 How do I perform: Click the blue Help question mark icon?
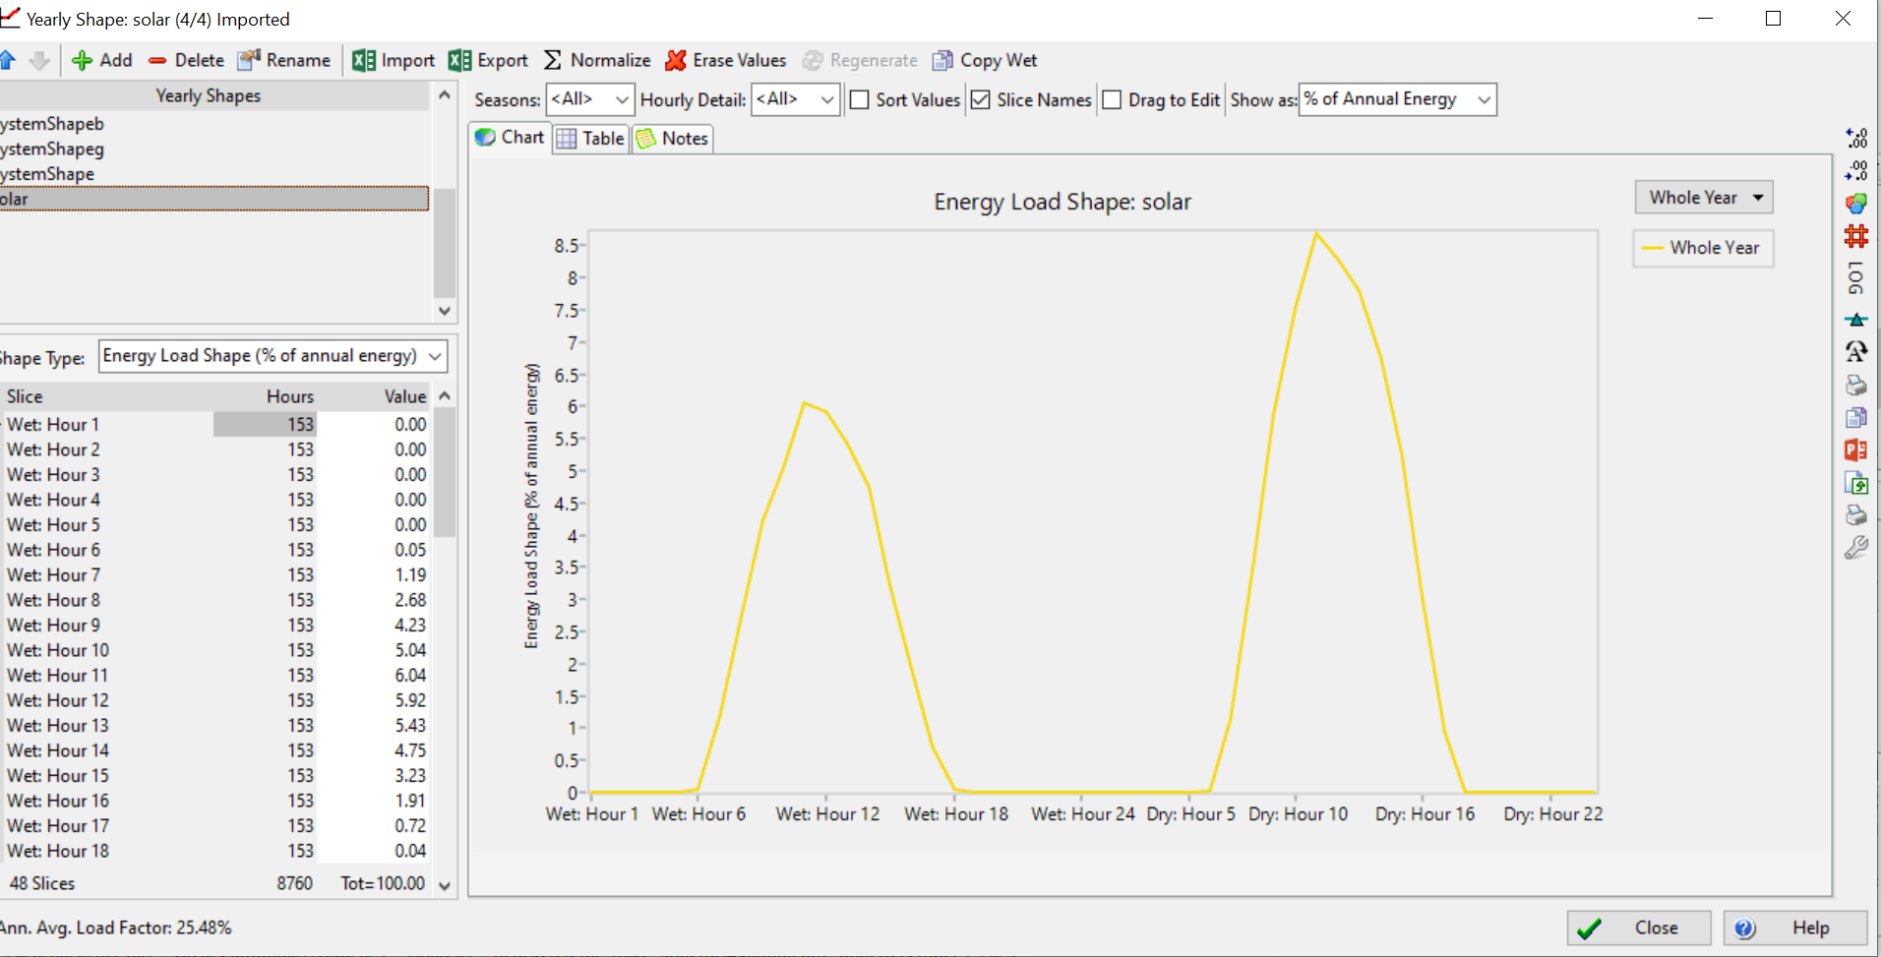click(x=1744, y=928)
